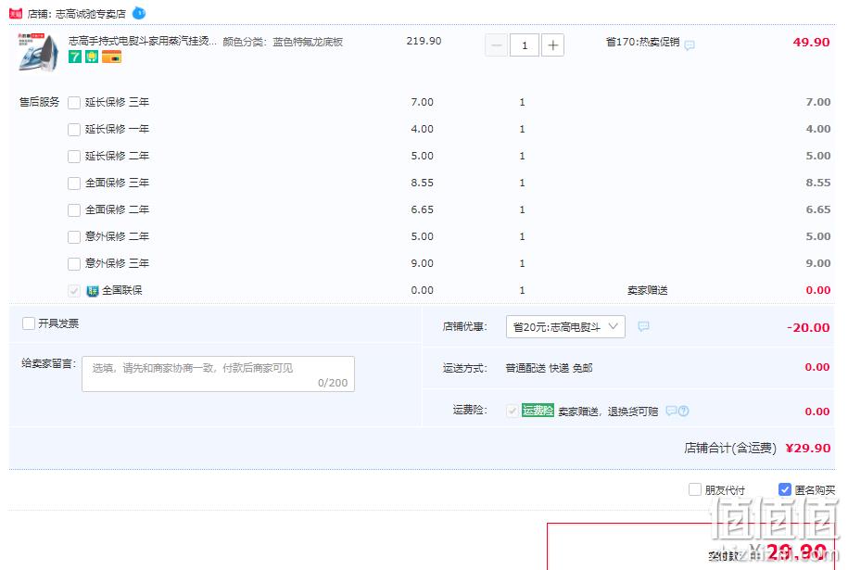Check 延长保修 一年 service option
848x570 pixels.
coord(74,130)
